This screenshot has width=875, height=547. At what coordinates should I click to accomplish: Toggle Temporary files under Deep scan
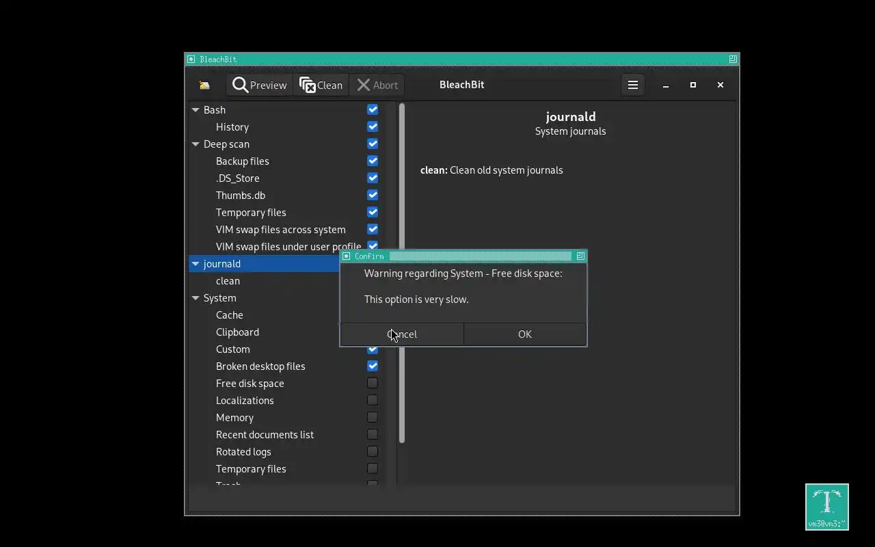pyautogui.click(x=373, y=212)
